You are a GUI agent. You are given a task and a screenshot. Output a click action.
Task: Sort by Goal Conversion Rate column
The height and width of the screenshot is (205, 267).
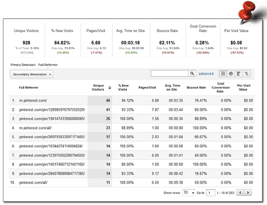point(221,87)
